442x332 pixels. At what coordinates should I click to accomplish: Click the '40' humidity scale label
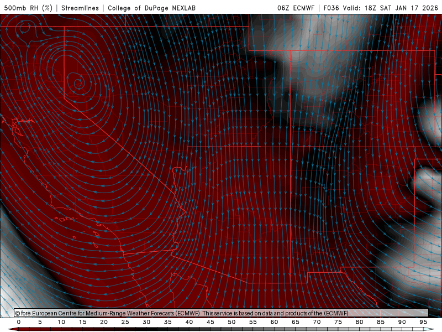click(x=189, y=322)
